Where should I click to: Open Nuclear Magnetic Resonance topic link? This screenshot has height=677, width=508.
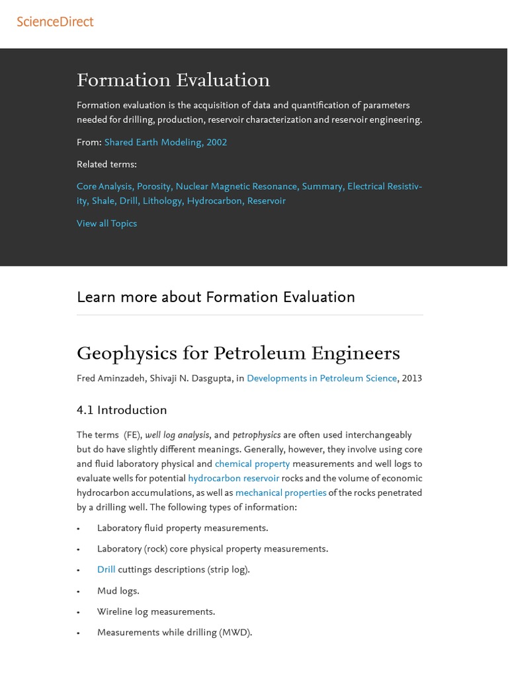tap(237, 186)
